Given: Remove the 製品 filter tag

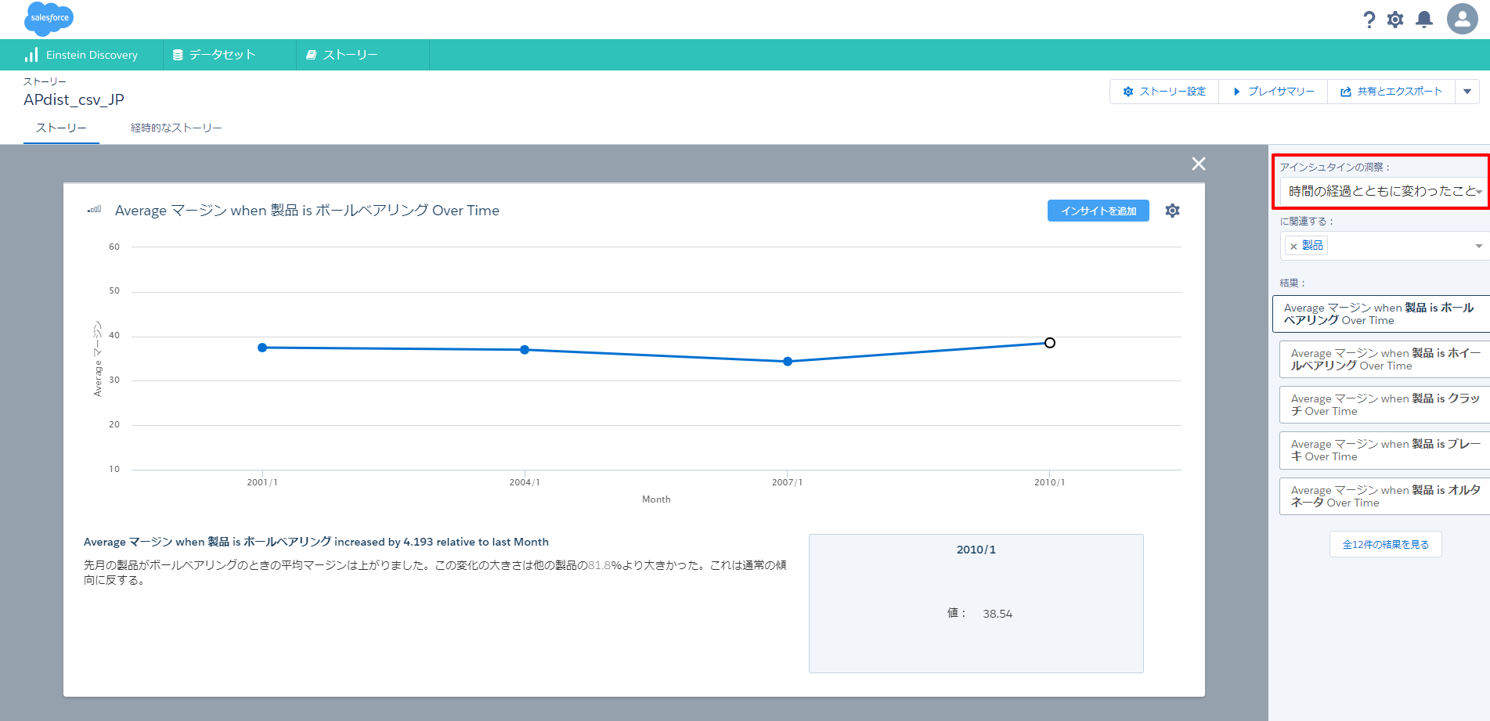Looking at the screenshot, I should (1293, 246).
